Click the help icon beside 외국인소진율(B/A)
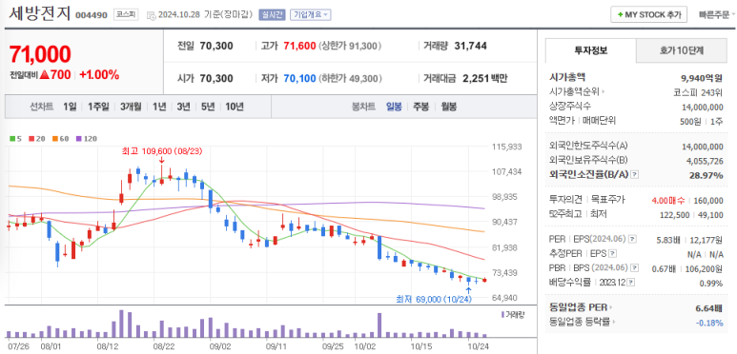 click(x=635, y=175)
